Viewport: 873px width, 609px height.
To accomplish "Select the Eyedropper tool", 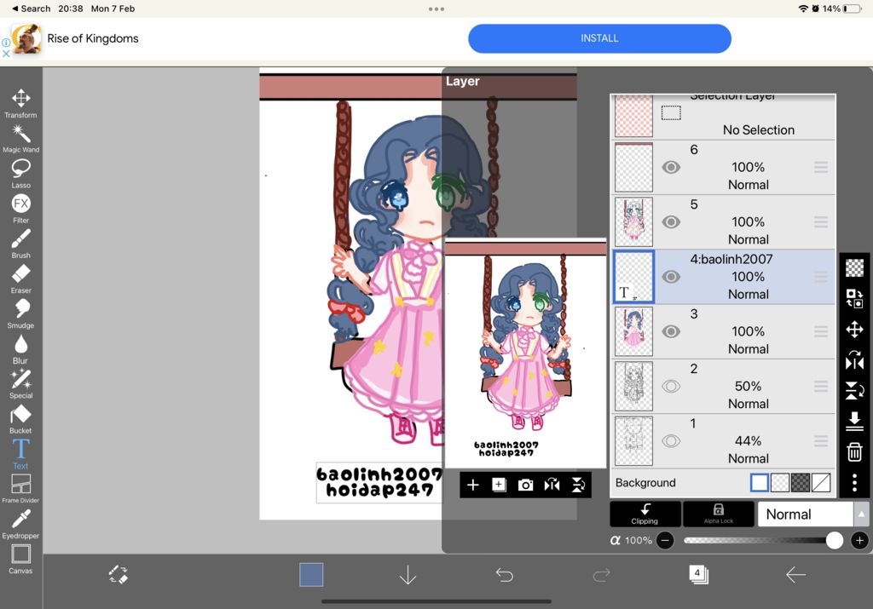I will [x=20, y=524].
